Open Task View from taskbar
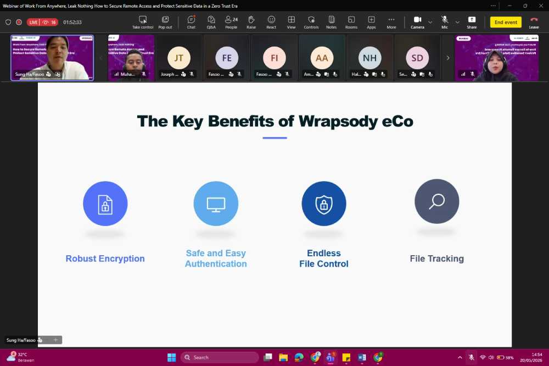 coord(268,357)
